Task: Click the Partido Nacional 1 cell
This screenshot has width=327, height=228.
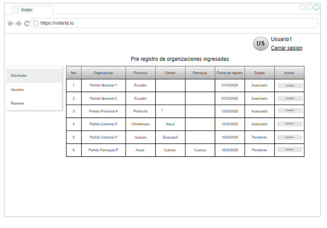Action: pos(104,85)
